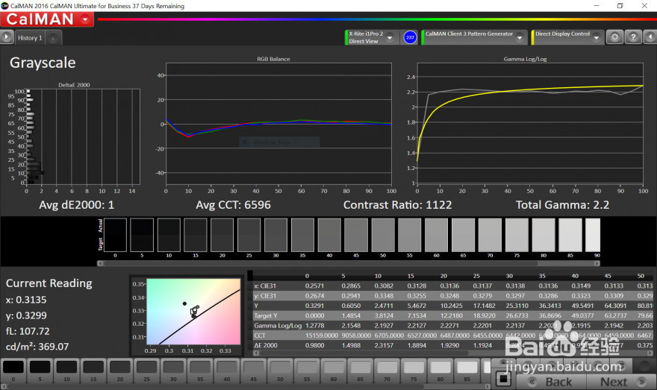Click the add history tab button
Screen dimensions: 657x390
53,38
